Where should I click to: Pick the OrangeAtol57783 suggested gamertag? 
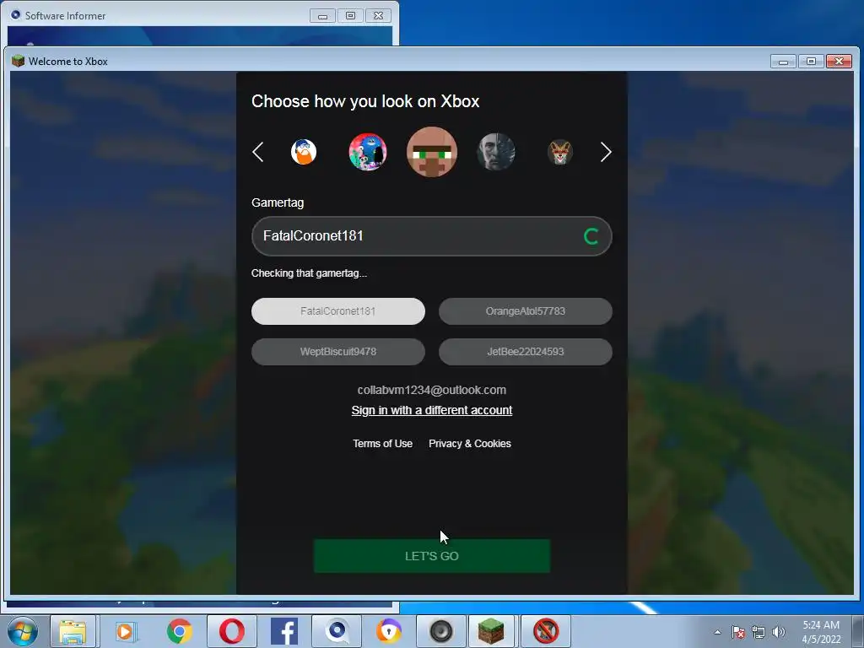[525, 311]
